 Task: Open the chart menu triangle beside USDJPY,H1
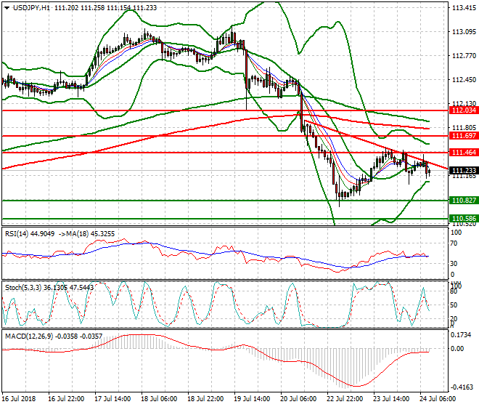click(7, 8)
